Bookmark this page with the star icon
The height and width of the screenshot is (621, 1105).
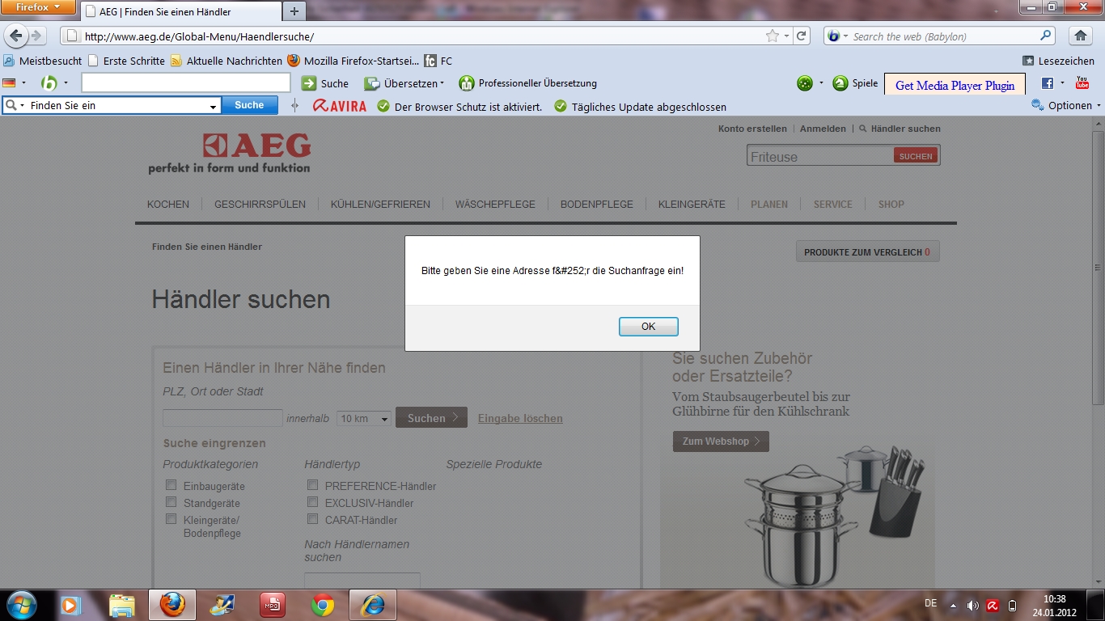[x=773, y=36]
